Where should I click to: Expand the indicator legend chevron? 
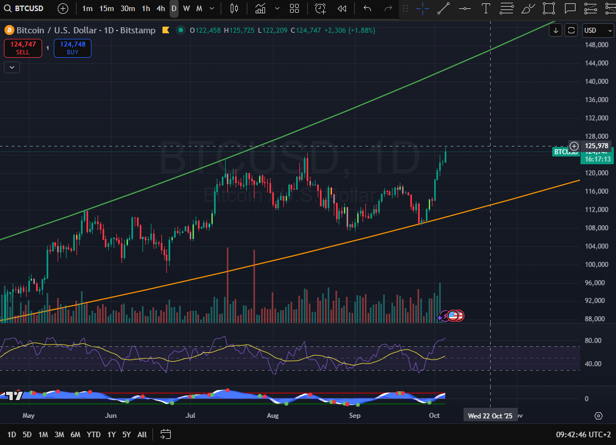[12, 68]
